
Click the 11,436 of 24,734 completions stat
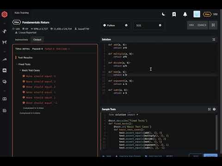click(61, 29)
